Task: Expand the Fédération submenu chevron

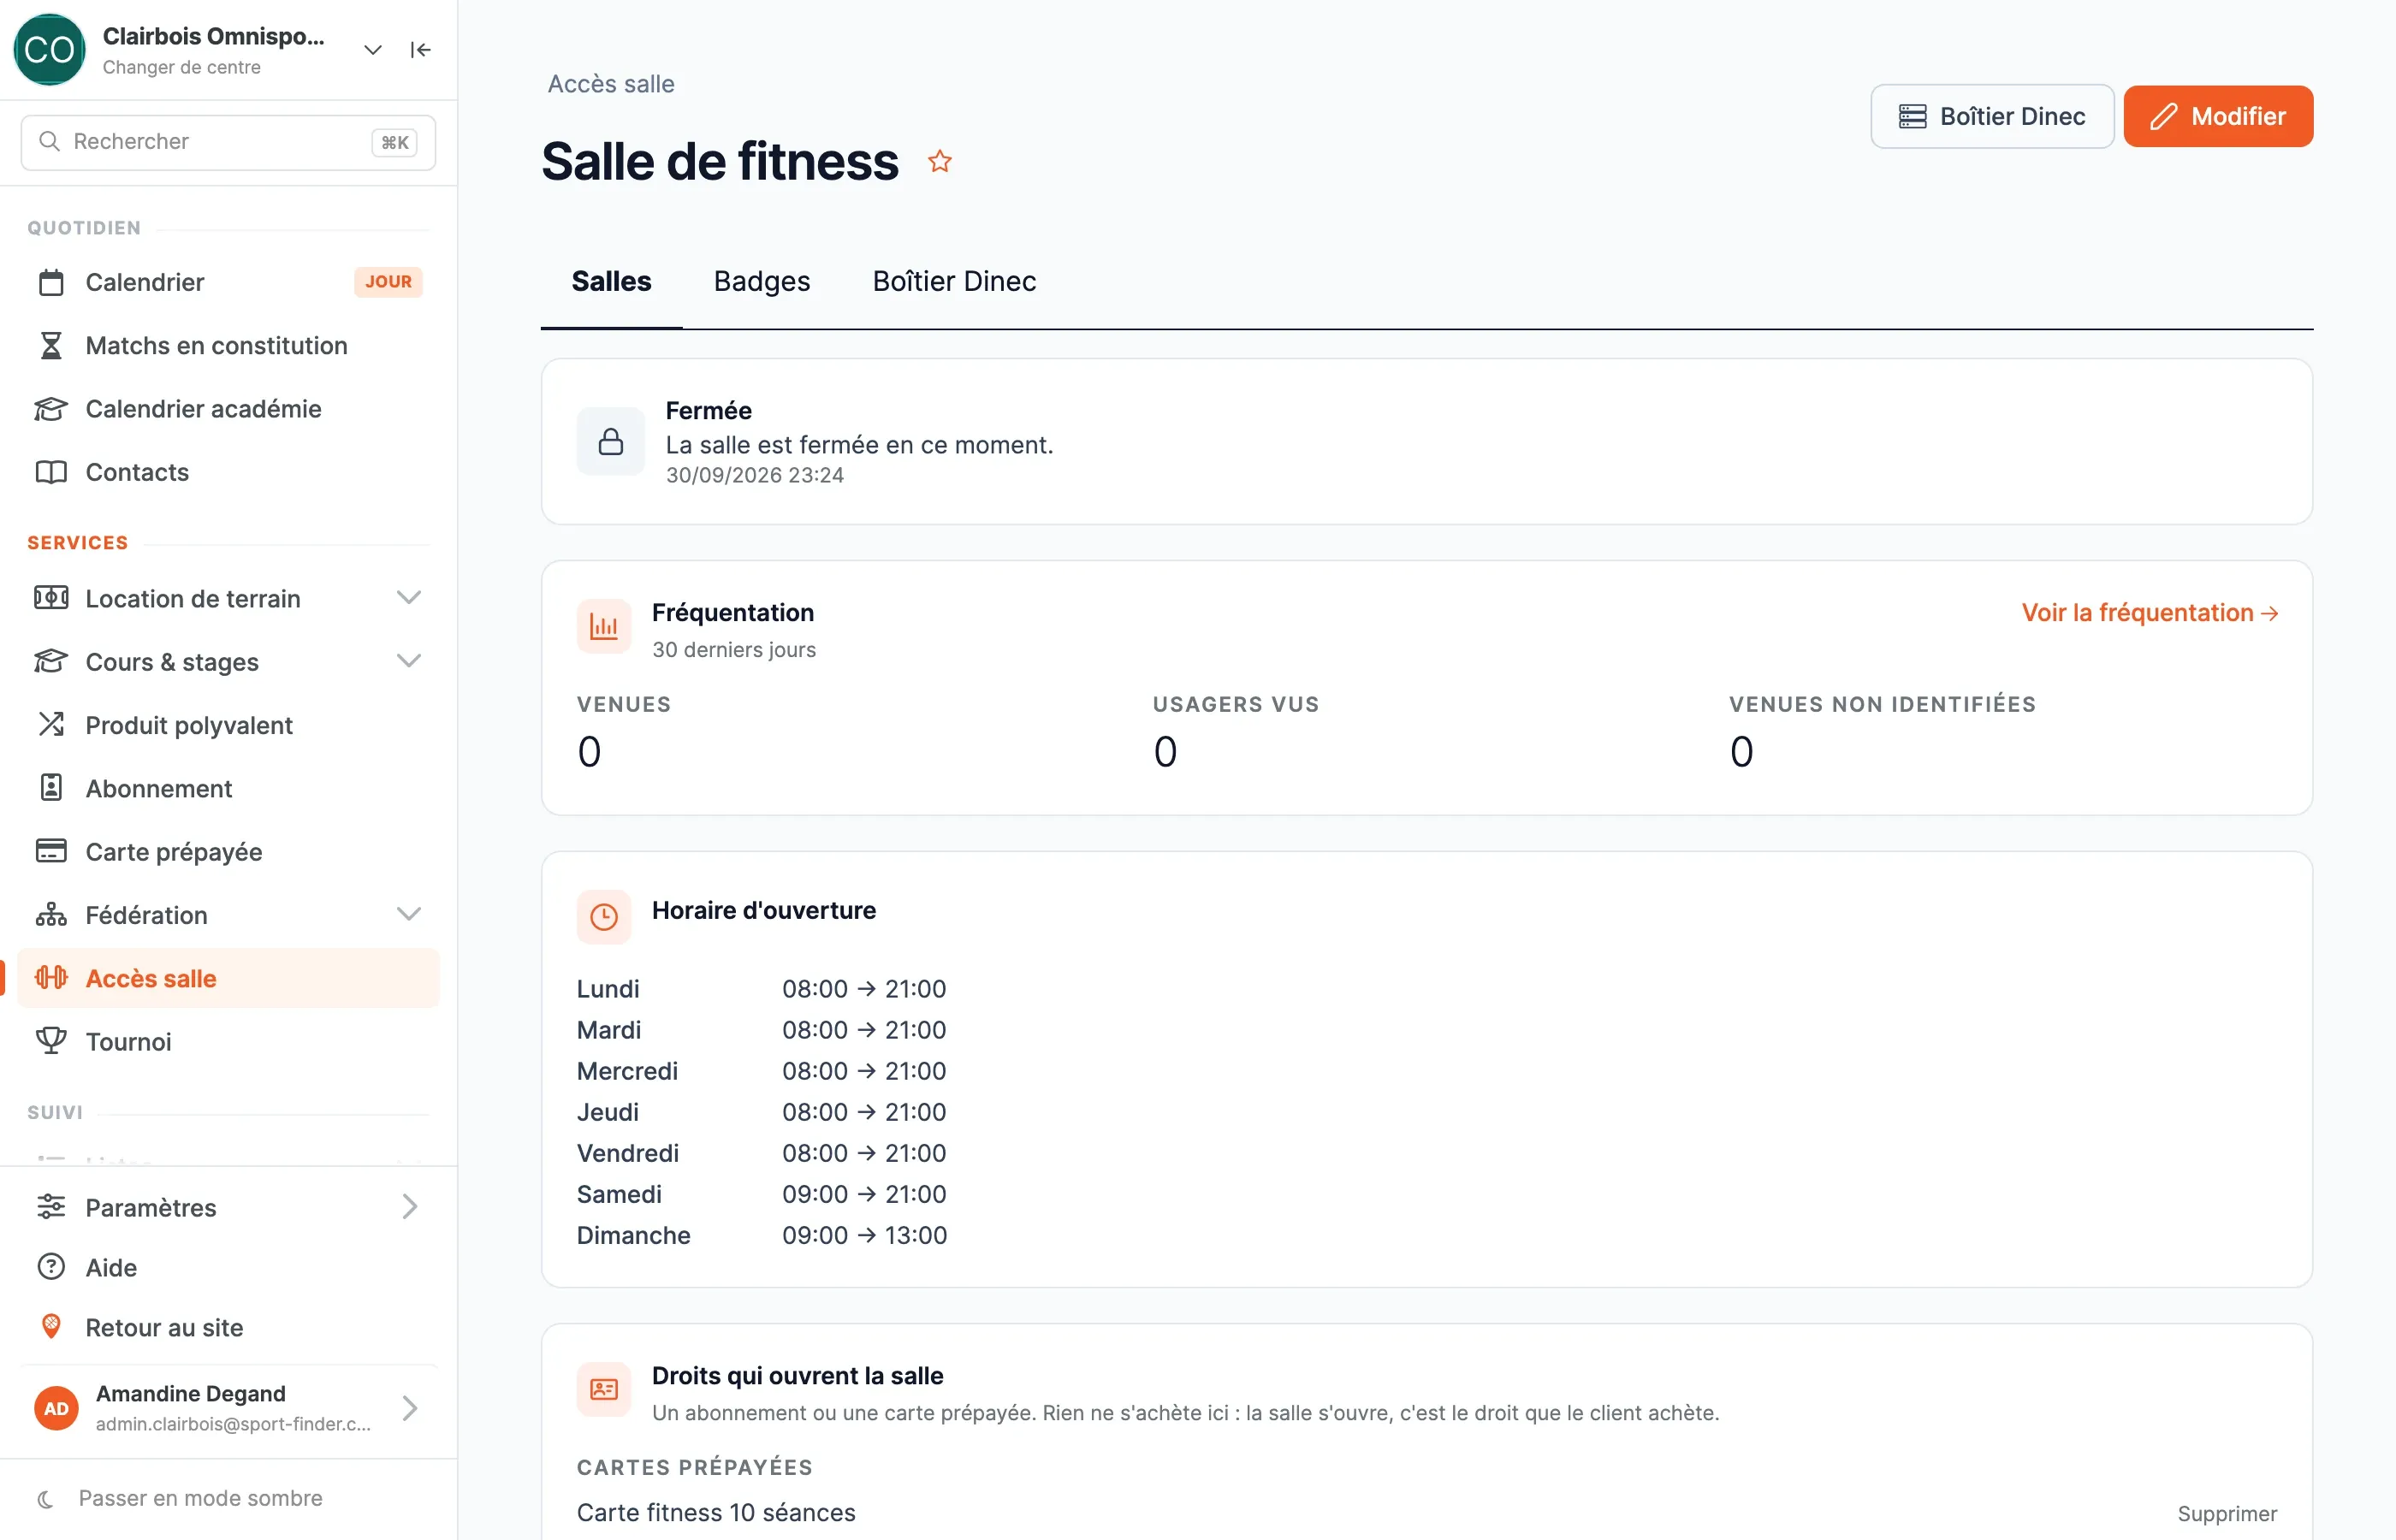Action: tap(409, 914)
